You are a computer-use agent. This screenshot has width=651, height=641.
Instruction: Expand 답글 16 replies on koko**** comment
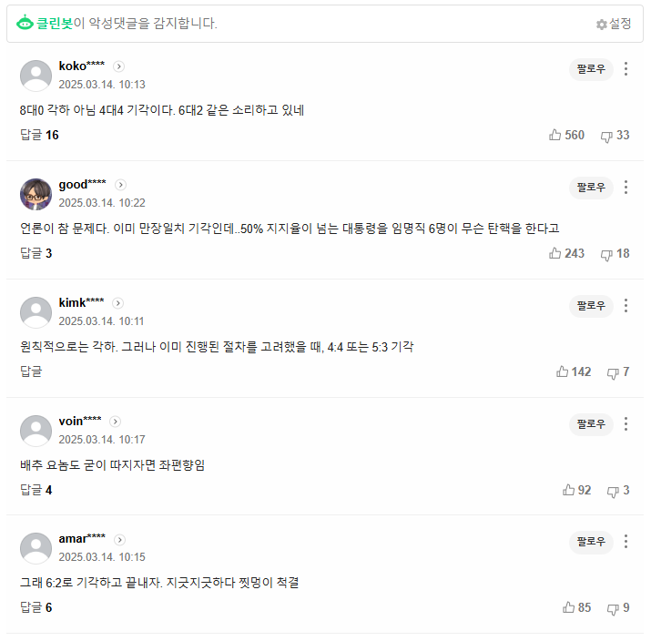click(39, 135)
